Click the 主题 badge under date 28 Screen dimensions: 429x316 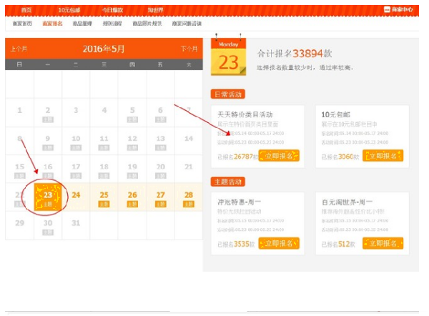pos(189,204)
